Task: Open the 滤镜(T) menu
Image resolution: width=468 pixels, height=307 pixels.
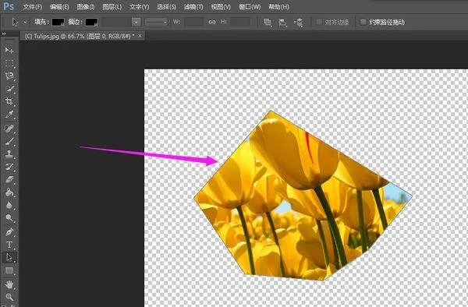Action: (x=193, y=6)
